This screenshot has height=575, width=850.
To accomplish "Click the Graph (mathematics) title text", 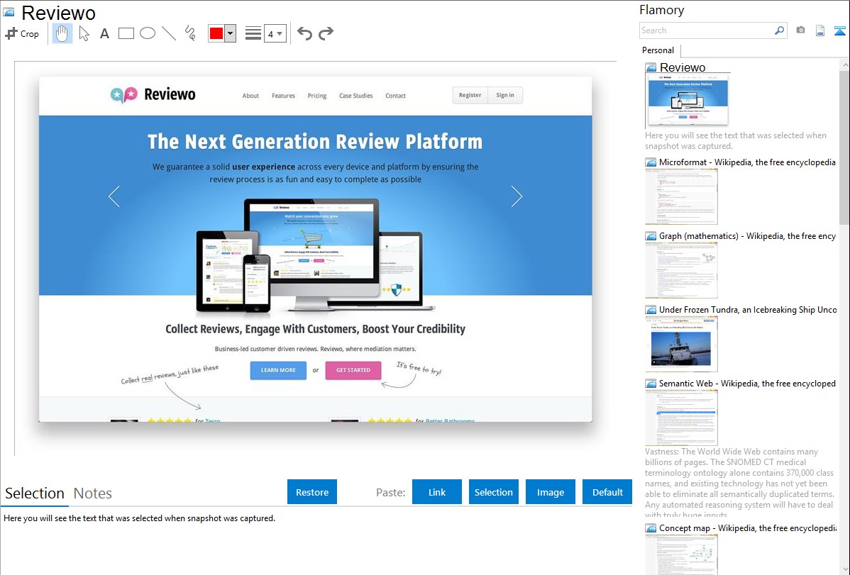I will tap(747, 236).
